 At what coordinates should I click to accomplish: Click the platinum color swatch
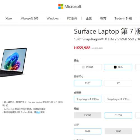click(83, 67)
